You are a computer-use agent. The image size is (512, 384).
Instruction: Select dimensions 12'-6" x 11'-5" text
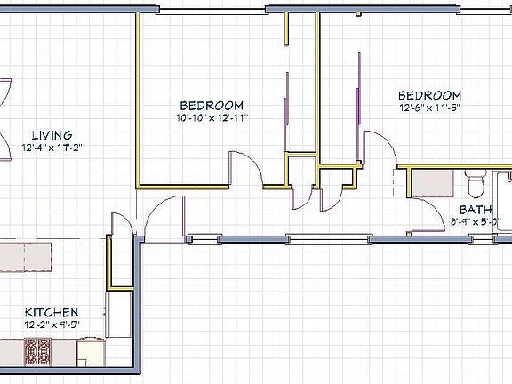tap(430, 108)
